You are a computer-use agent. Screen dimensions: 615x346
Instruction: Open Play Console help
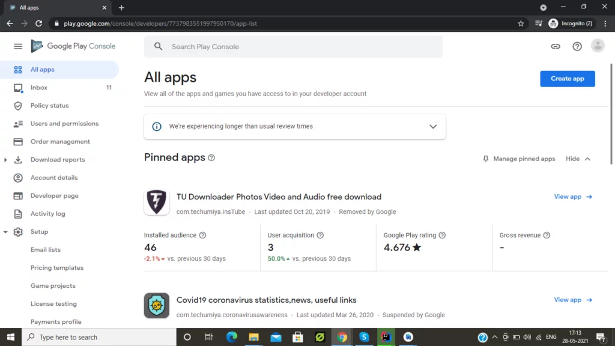pos(577,46)
